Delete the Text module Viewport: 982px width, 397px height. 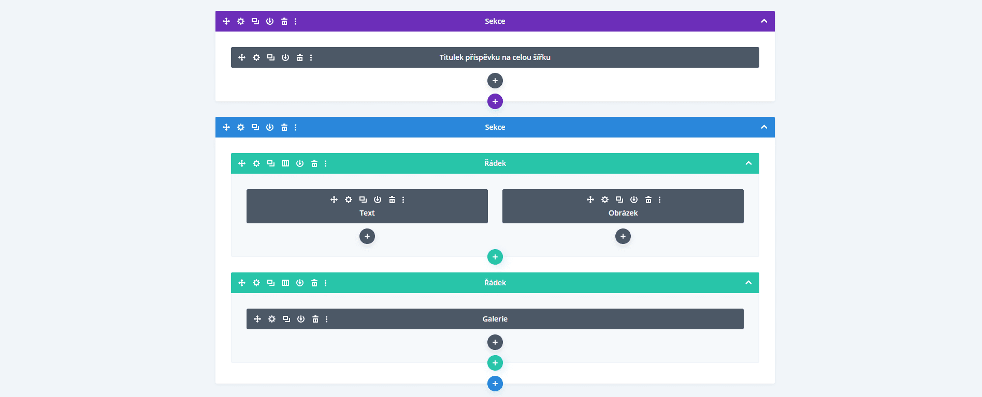pyautogui.click(x=392, y=200)
